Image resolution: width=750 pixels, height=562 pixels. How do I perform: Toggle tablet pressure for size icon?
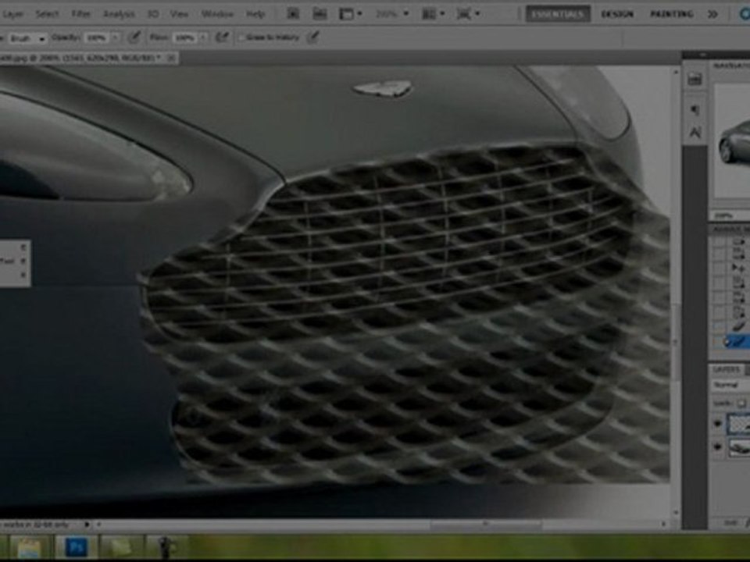point(312,37)
